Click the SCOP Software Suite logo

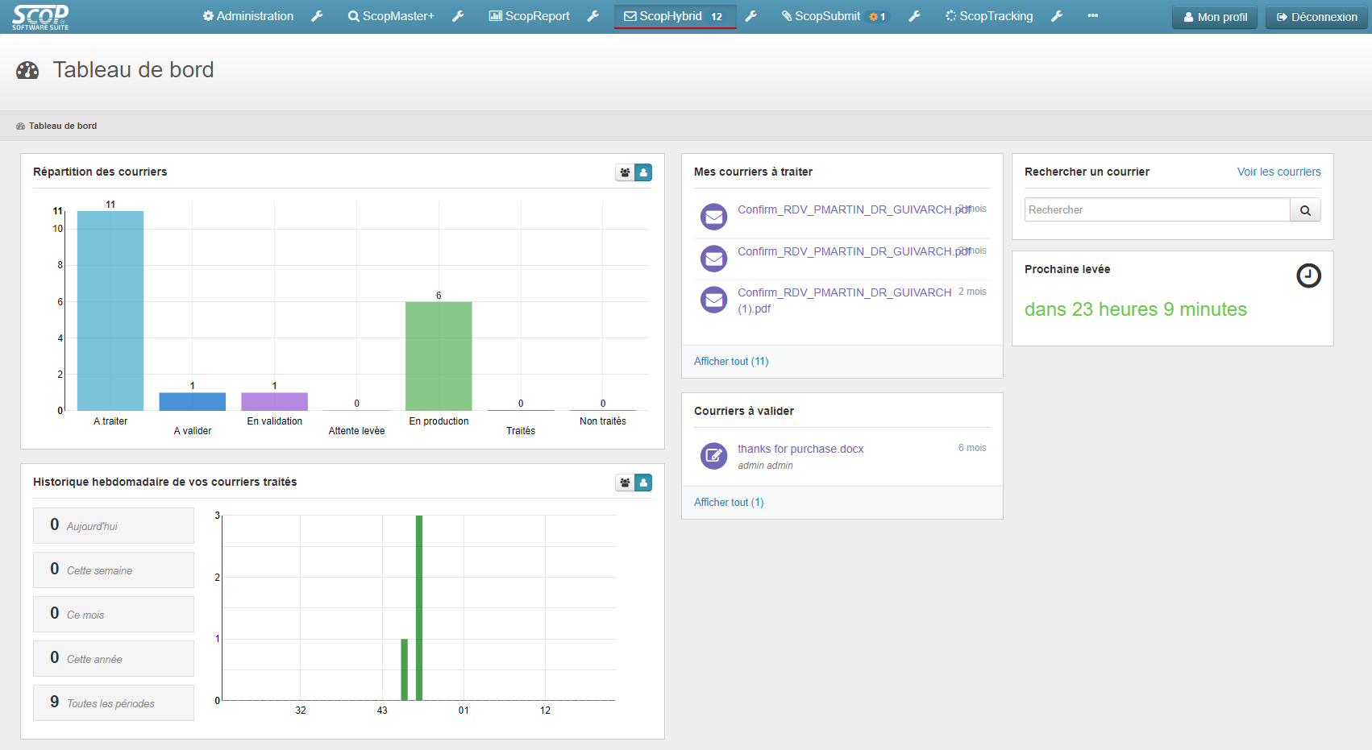tap(40, 16)
